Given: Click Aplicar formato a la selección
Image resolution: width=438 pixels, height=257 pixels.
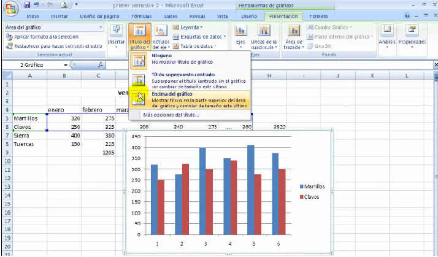Looking at the screenshot, I should [46, 37].
